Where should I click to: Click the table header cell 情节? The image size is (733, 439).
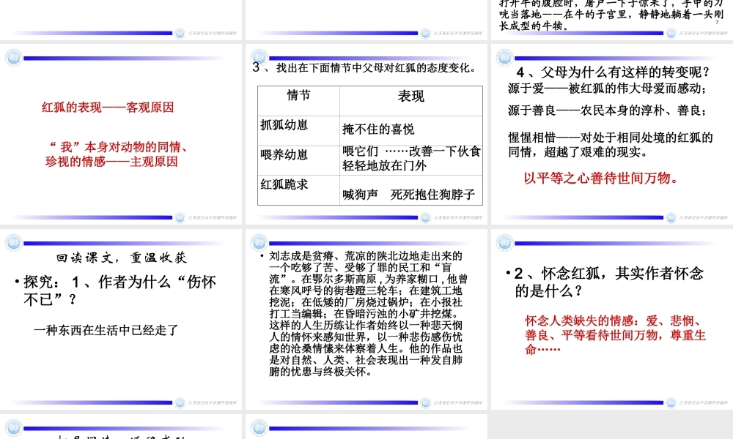(298, 101)
